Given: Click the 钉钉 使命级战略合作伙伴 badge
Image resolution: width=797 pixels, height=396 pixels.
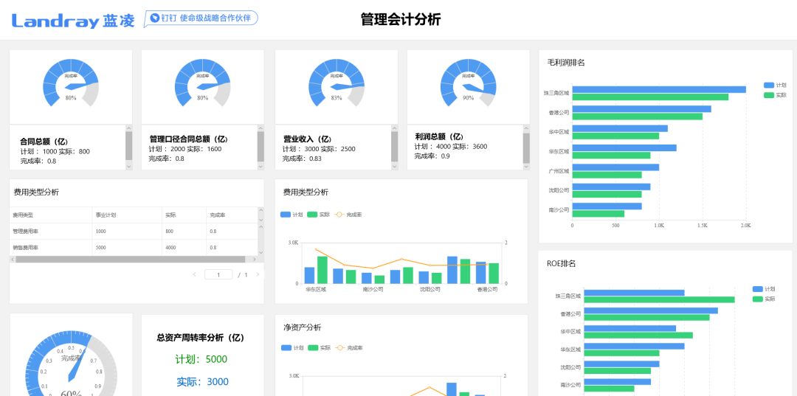Looking at the screenshot, I should pyautogui.click(x=201, y=18).
